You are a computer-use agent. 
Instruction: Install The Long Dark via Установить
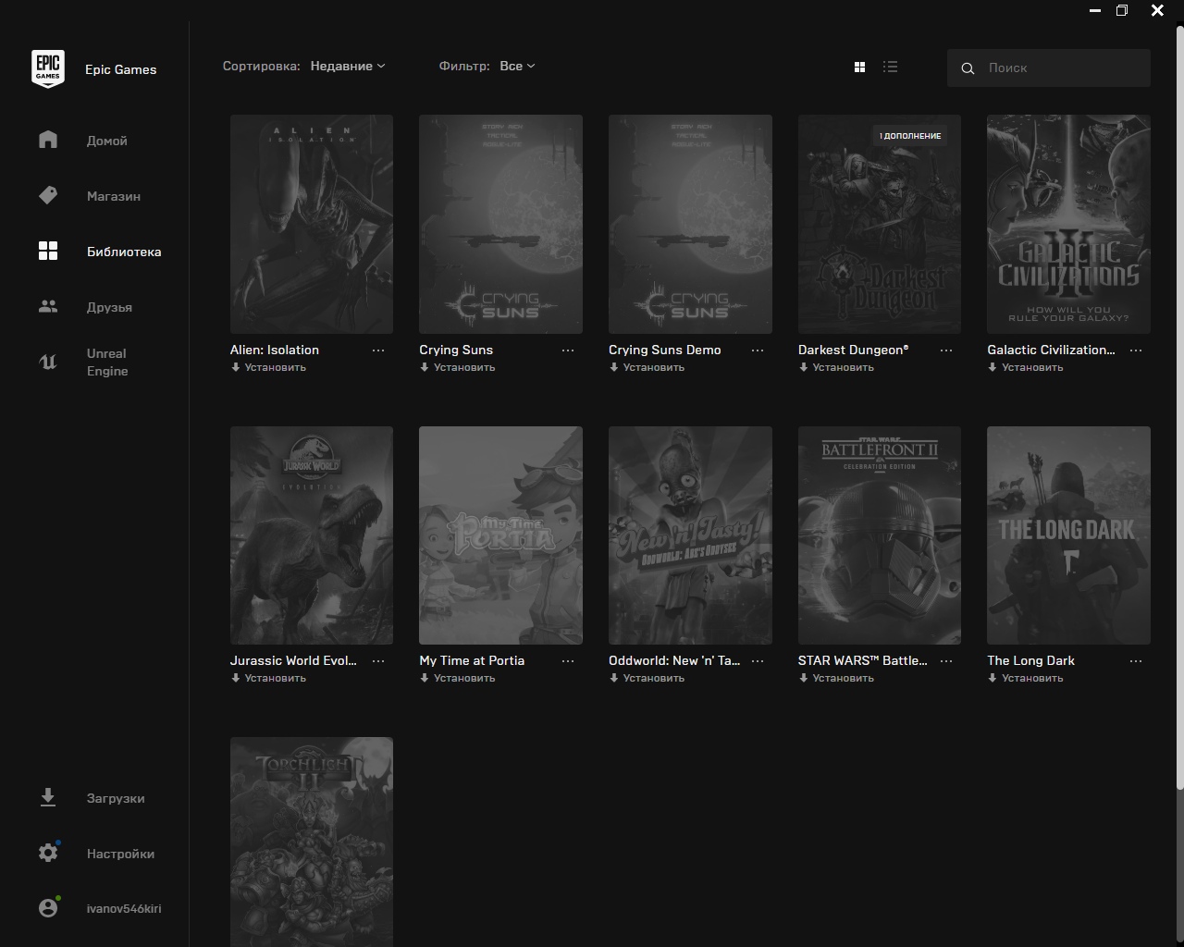(1026, 678)
